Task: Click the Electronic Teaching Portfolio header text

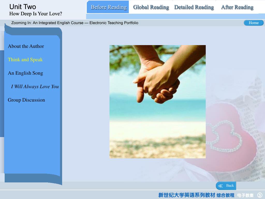Action: tap(114, 23)
